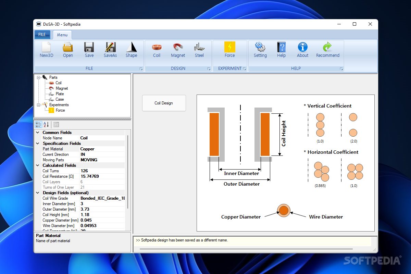Click the property grid vertical scrollbar
The width and height of the screenshot is (411, 274).
click(x=128, y=171)
